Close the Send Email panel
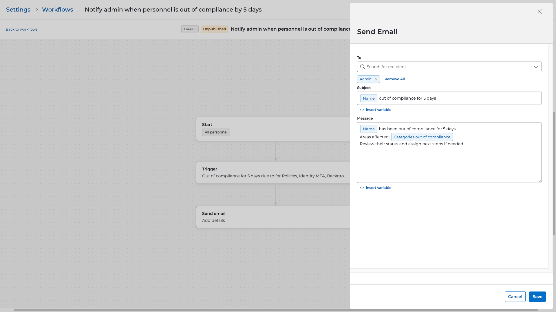Viewport: 556px width, 312px height. [539, 12]
